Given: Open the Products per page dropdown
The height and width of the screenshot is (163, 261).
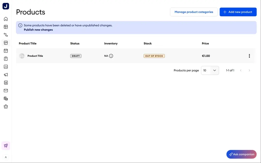Looking at the screenshot, I should tap(210, 71).
